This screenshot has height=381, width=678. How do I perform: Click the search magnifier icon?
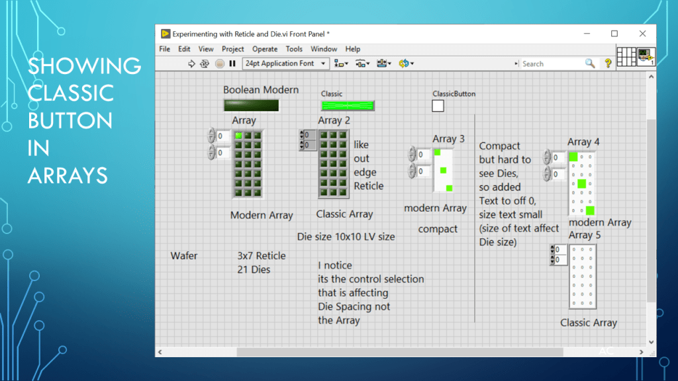coord(590,63)
